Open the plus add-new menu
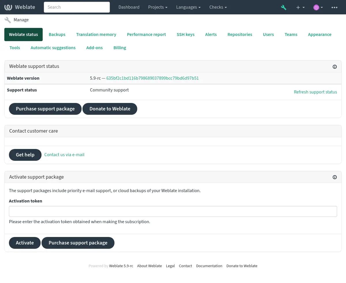The height and width of the screenshot is (283, 346). pyautogui.click(x=300, y=7)
